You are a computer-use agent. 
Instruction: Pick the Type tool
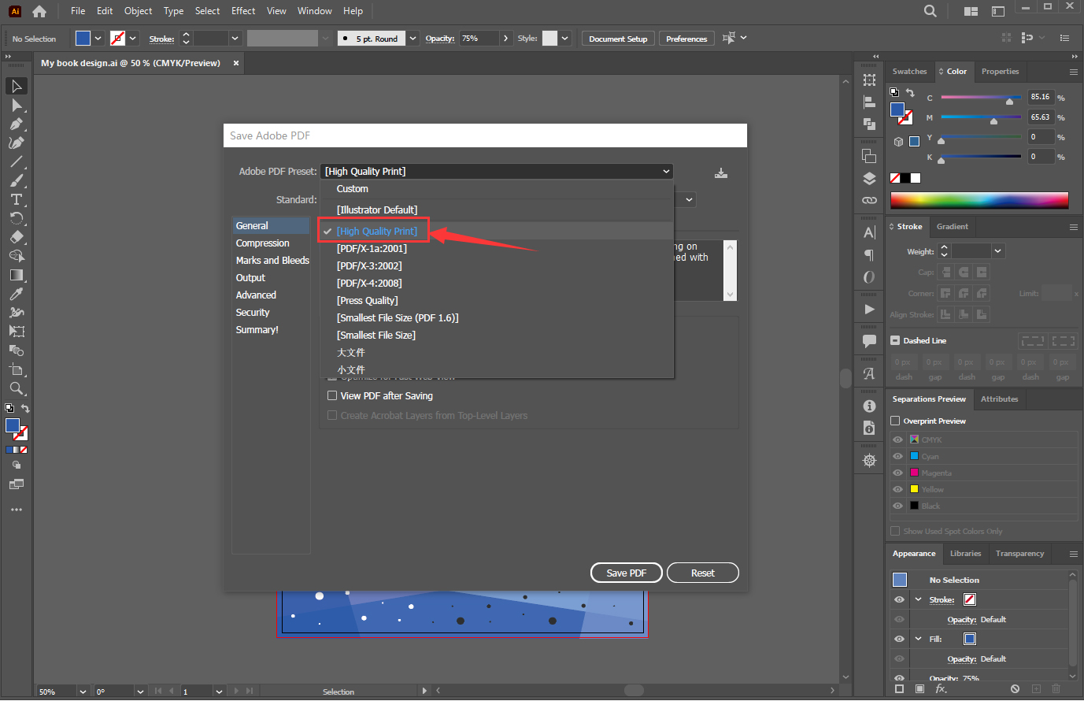(17, 199)
